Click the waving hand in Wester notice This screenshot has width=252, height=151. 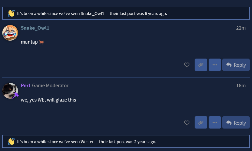[11, 142]
